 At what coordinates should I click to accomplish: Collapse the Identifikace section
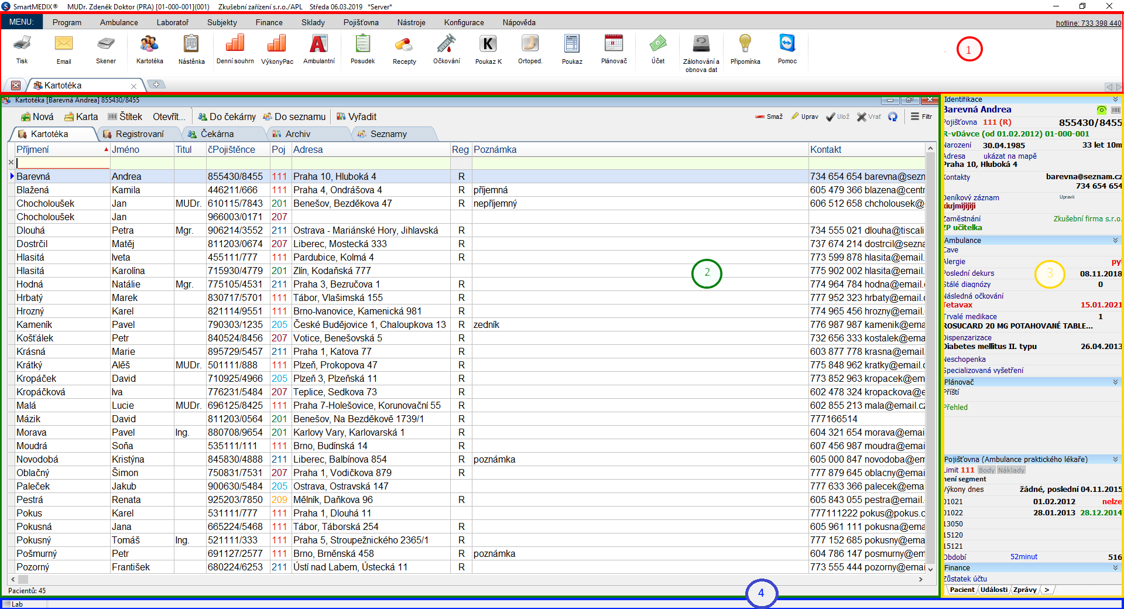click(1115, 100)
